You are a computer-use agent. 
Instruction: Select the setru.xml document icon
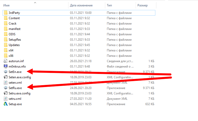[6, 99]
